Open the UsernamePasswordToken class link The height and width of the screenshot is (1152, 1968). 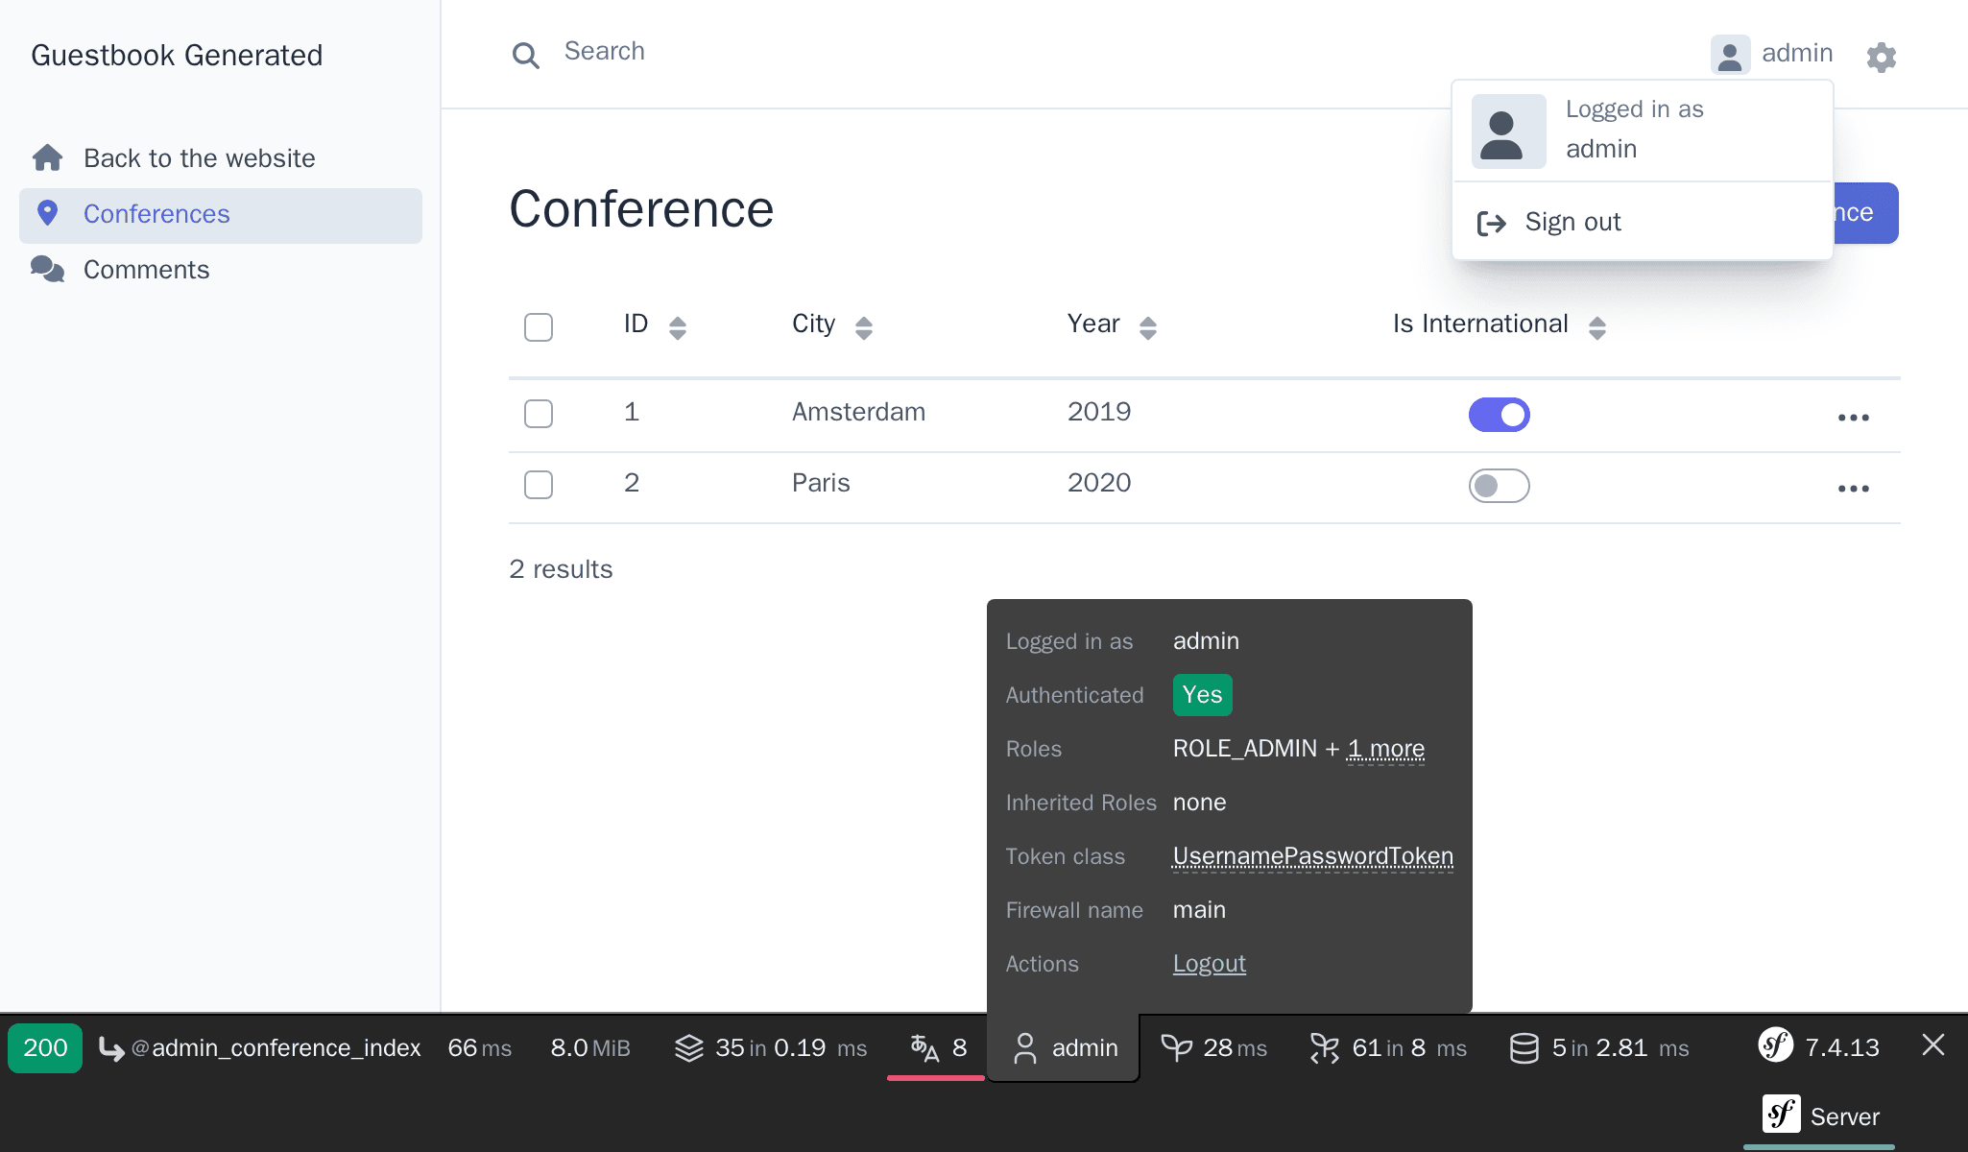coord(1312,855)
